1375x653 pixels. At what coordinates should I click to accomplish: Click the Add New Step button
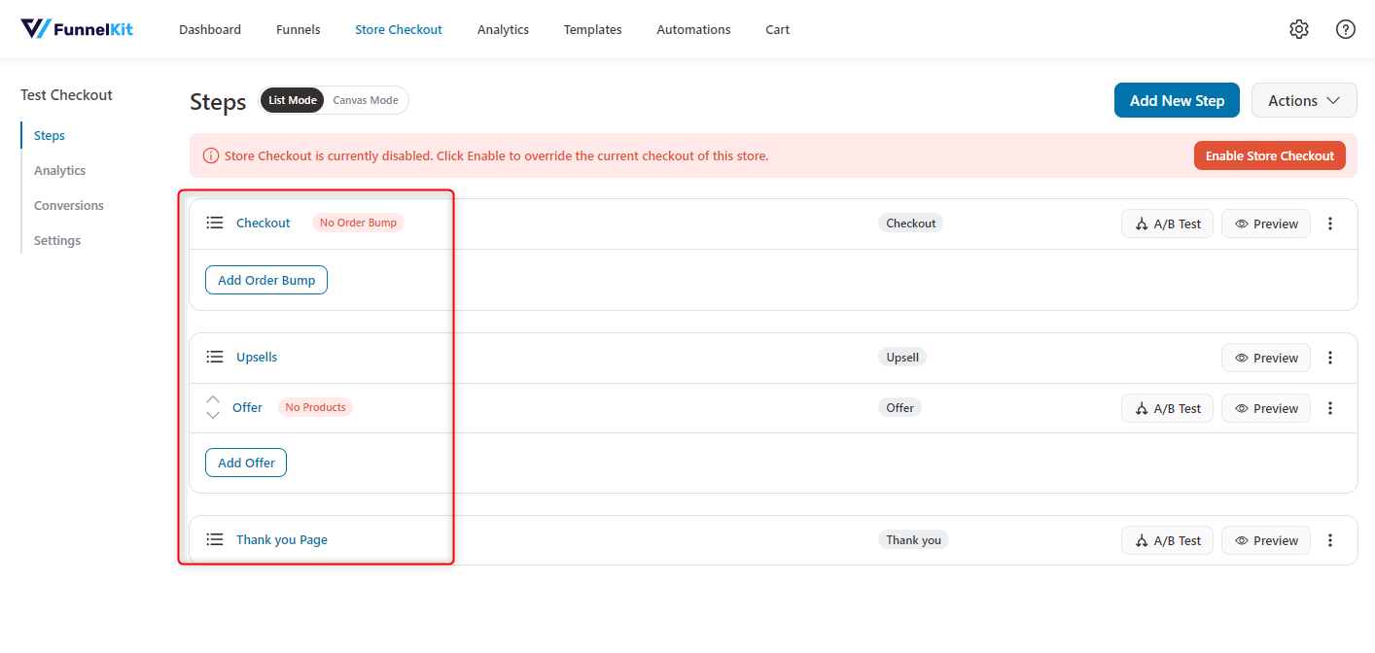(x=1177, y=100)
